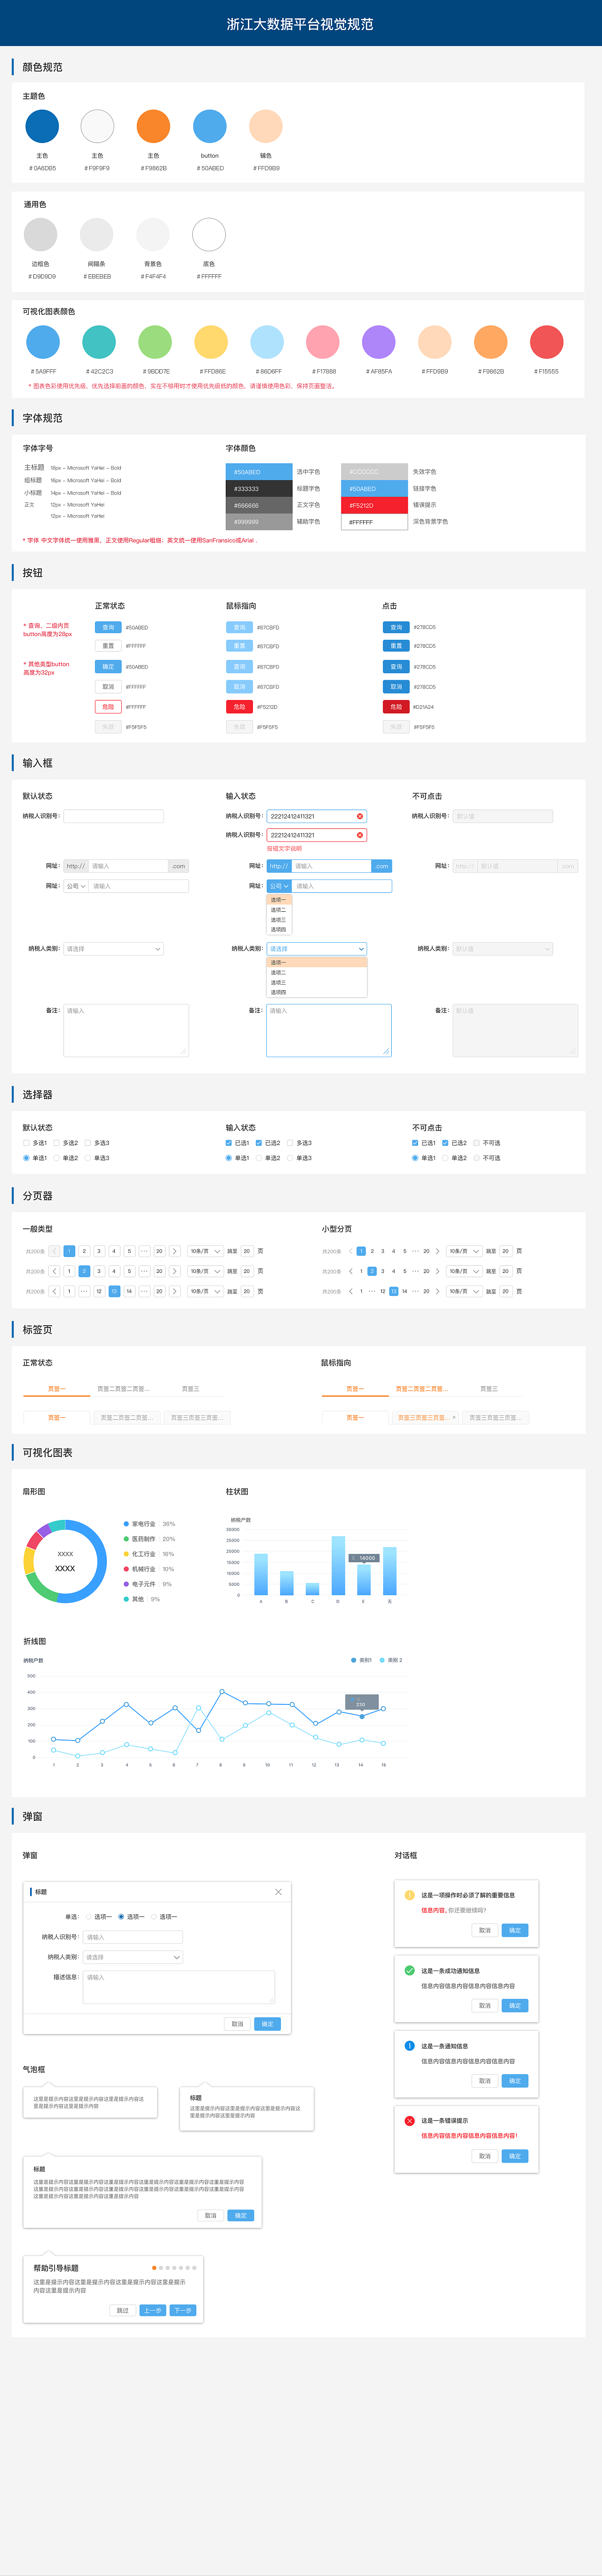The height and width of the screenshot is (2576, 602).
Task: Click empty 纳税人识别号 input under 默认状态
Action: click(113, 816)
